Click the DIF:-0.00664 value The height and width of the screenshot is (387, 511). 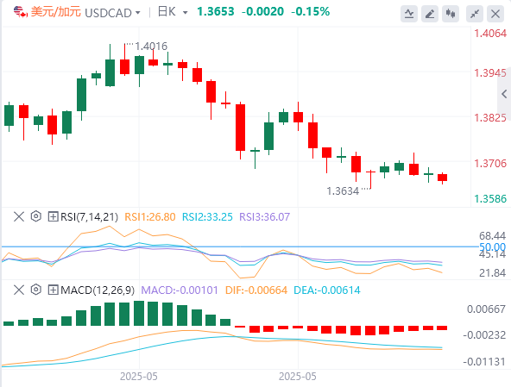click(256, 290)
